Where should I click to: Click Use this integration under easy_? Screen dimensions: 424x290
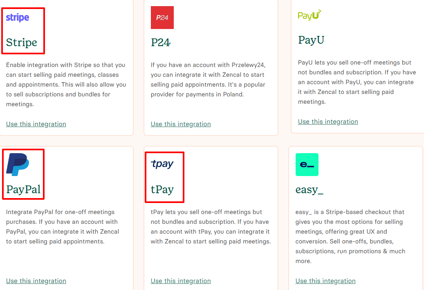(325, 281)
